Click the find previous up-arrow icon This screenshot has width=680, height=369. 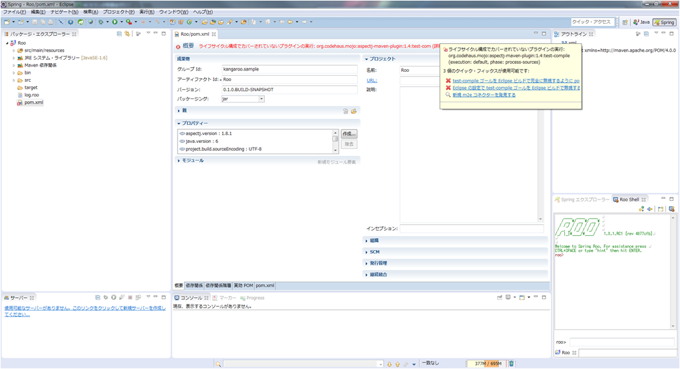(x=397, y=364)
